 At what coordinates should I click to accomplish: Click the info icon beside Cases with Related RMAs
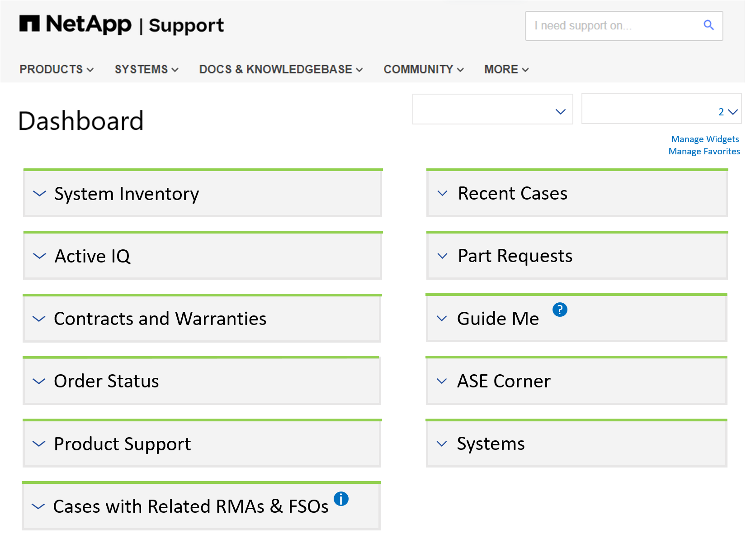[341, 499]
